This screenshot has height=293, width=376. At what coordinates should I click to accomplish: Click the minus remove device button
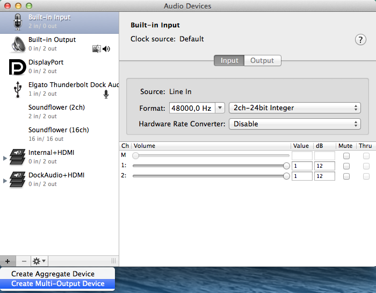[x=24, y=261]
